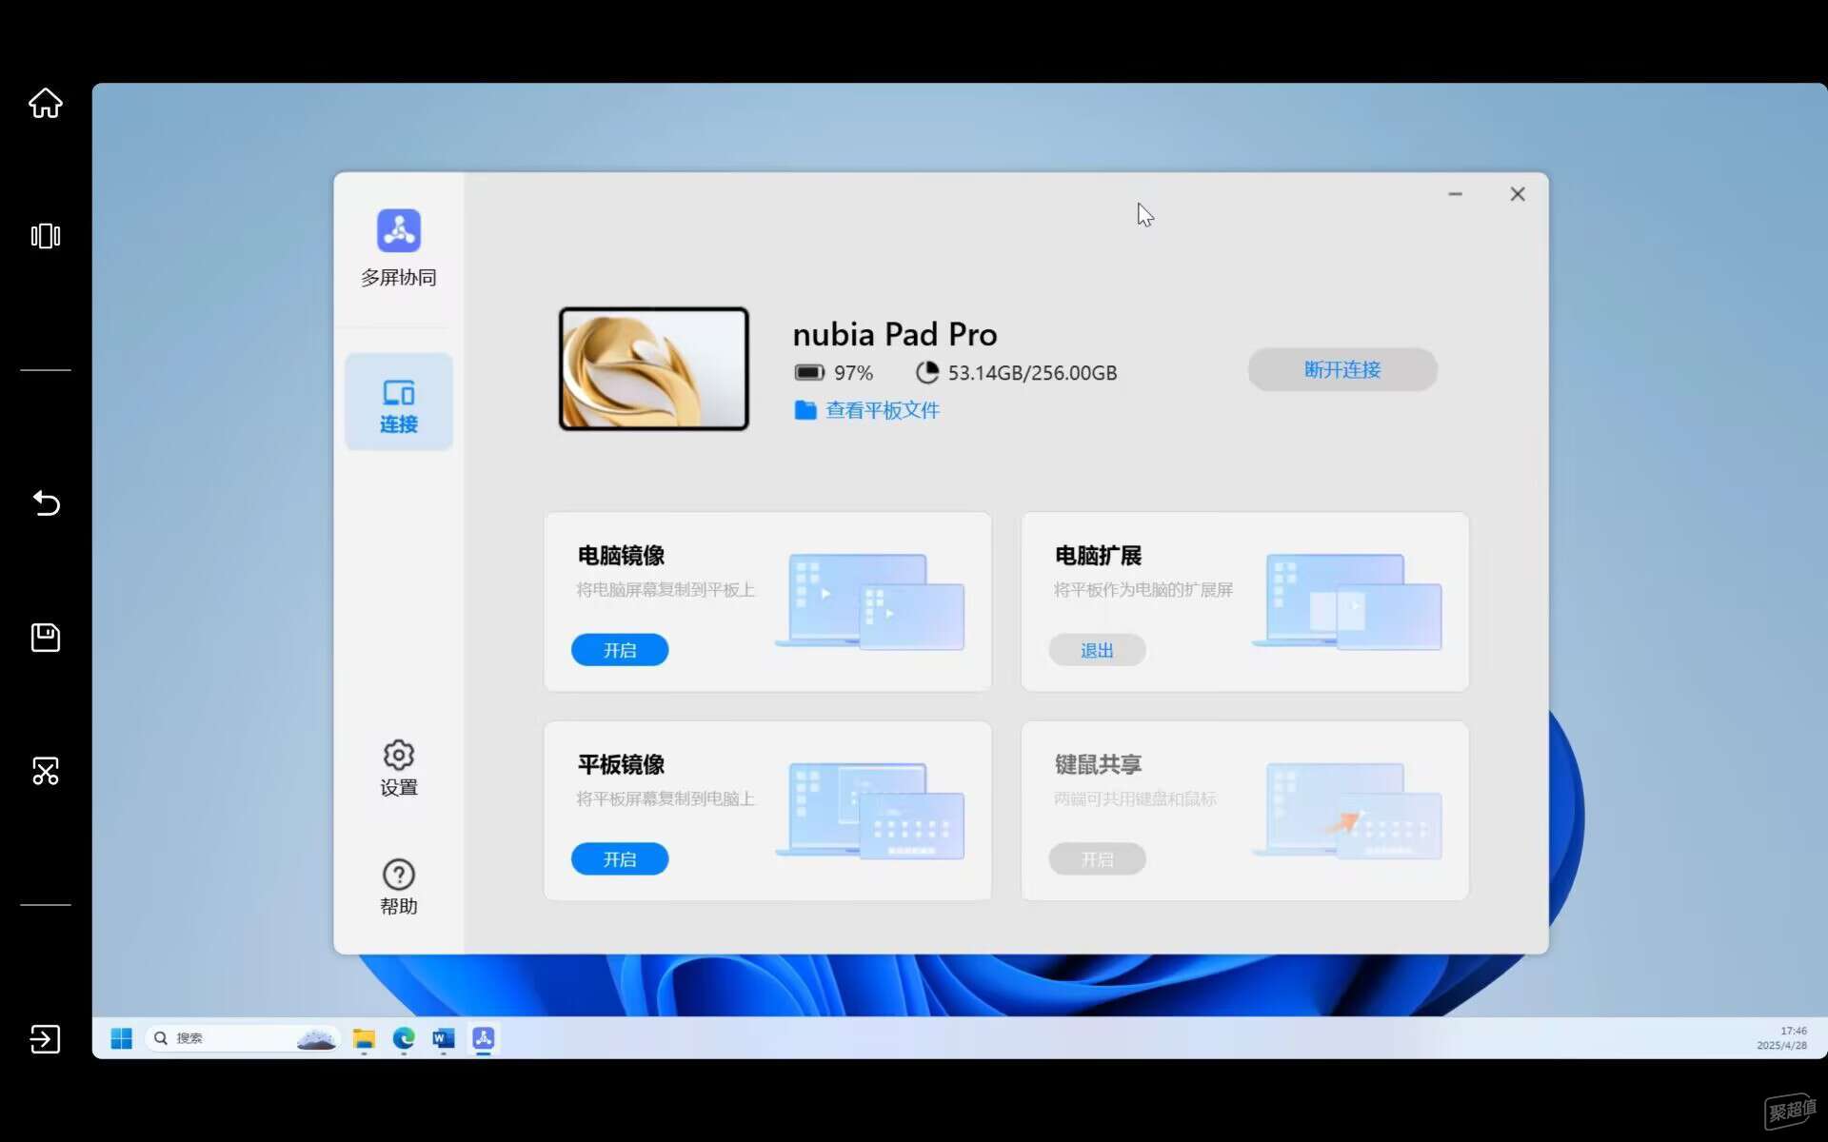Click the '键鼠共享' card title
Image resolution: width=1828 pixels, height=1142 pixels.
(1098, 764)
